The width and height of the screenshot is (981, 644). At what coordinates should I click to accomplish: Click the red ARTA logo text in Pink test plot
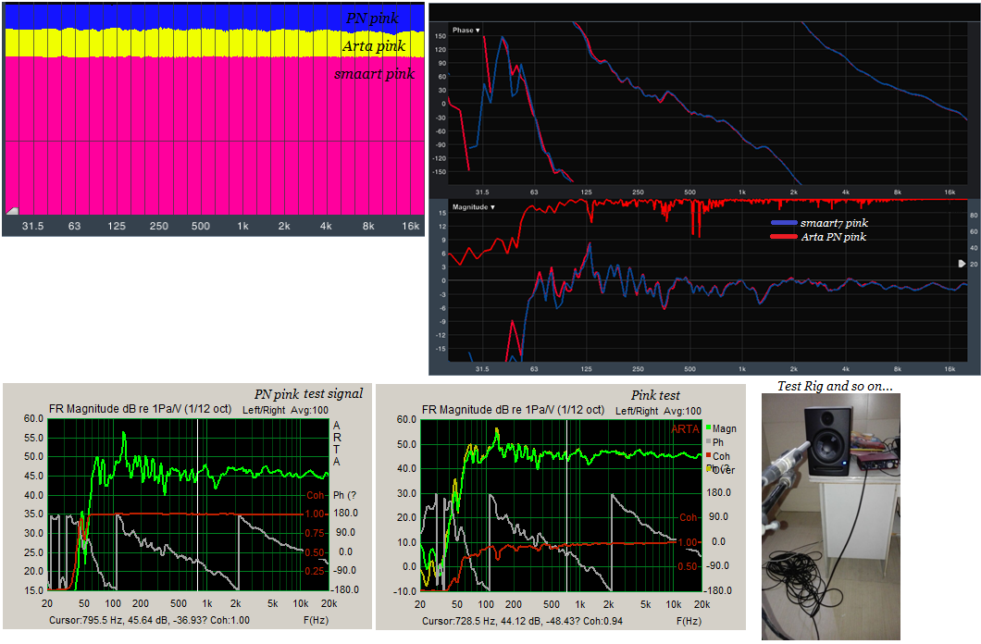tap(685, 429)
